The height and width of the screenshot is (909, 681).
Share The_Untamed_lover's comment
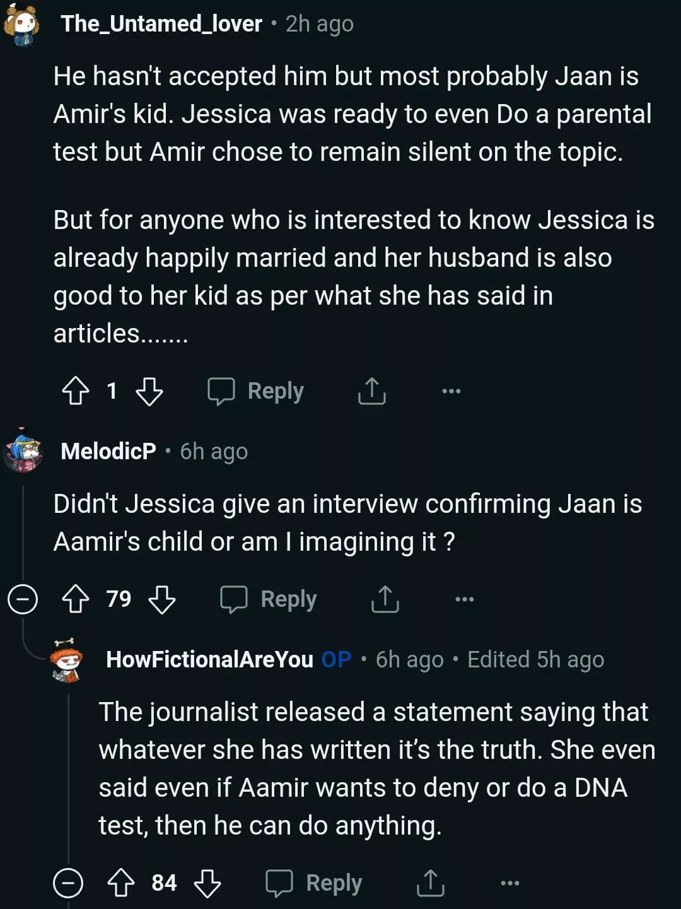(x=371, y=391)
